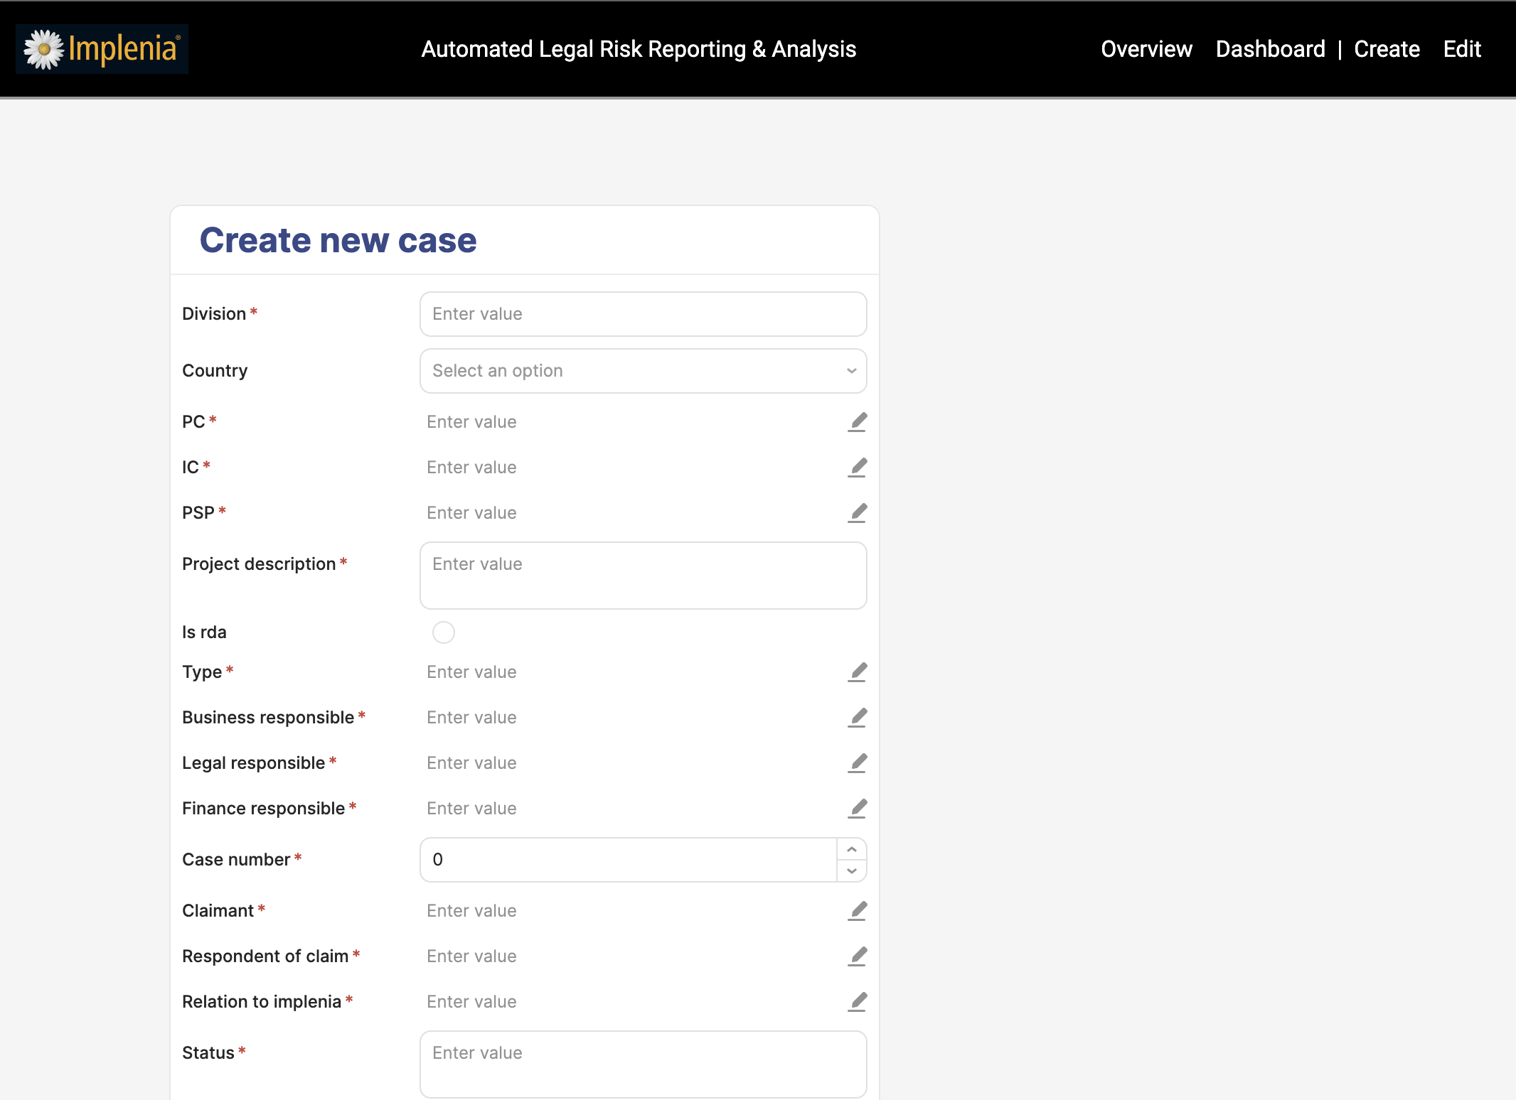The height and width of the screenshot is (1100, 1516).
Task: Click the pencil edit icon for IC
Action: [x=857, y=468]
